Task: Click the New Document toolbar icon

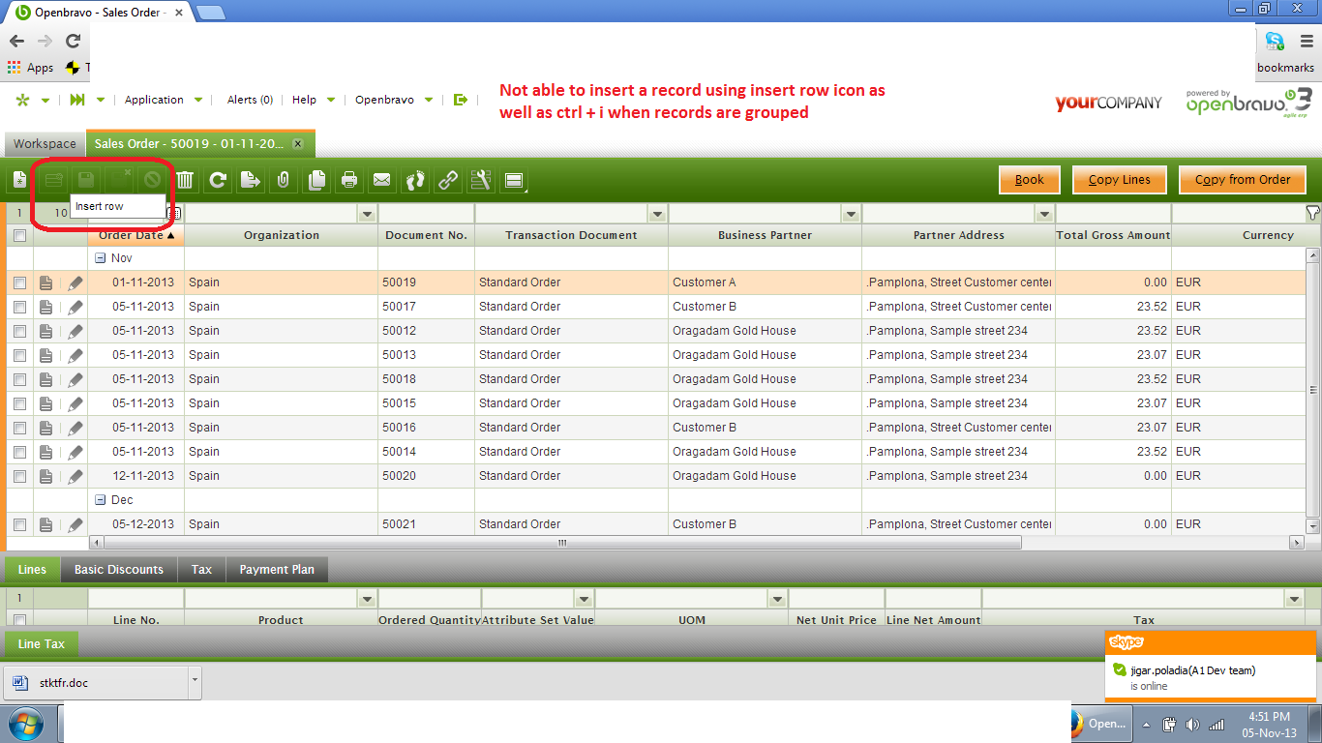Action: coord(19,180)
